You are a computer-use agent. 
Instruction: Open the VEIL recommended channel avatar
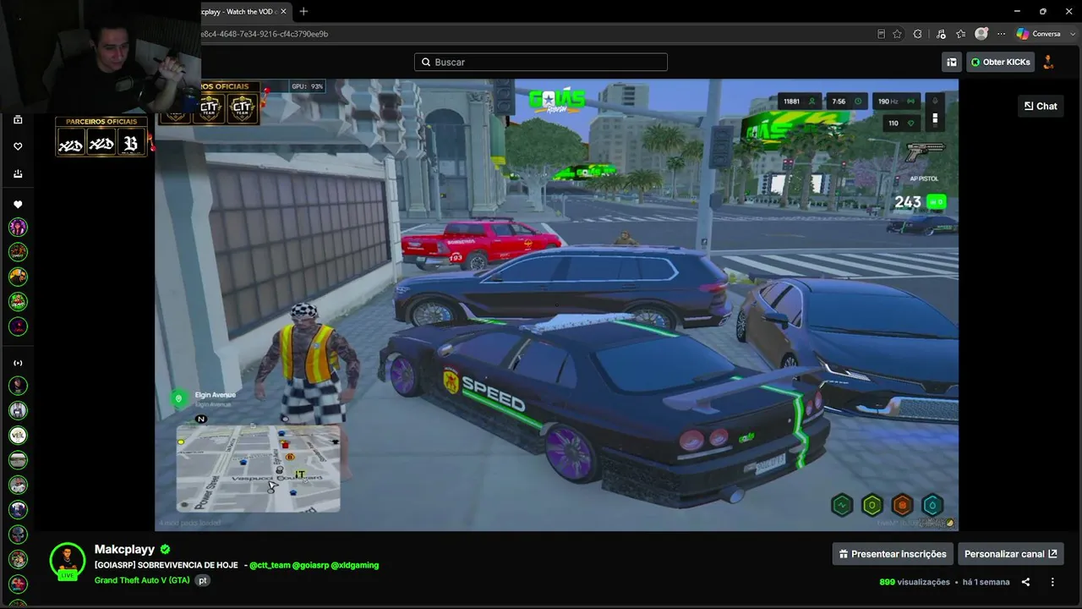18,435
